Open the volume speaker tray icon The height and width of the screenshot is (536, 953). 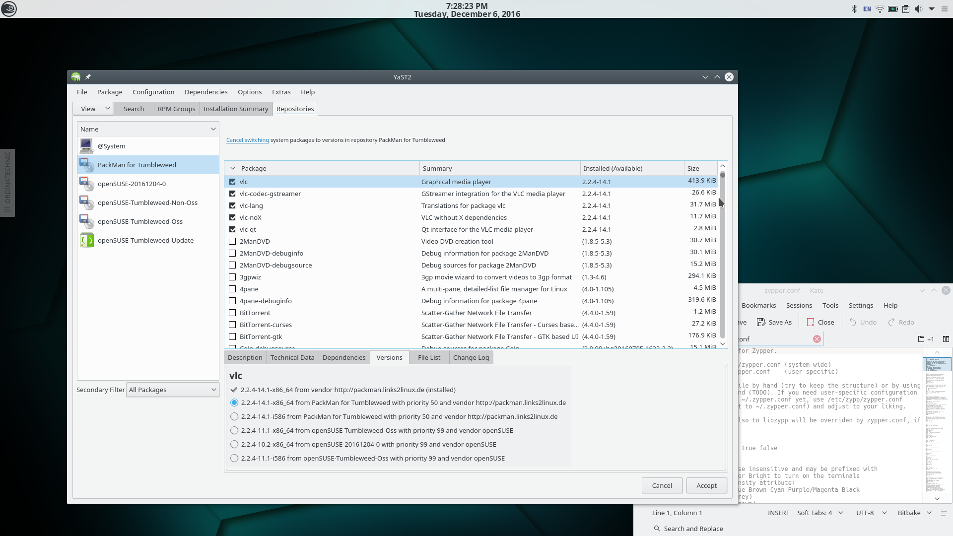tap(919, 9)
